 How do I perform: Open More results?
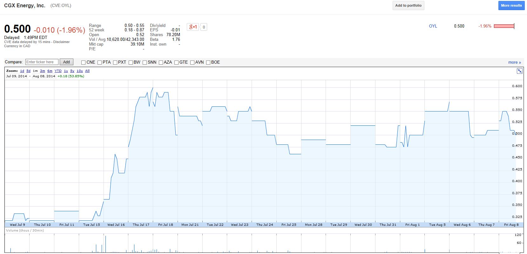[511, 5]
